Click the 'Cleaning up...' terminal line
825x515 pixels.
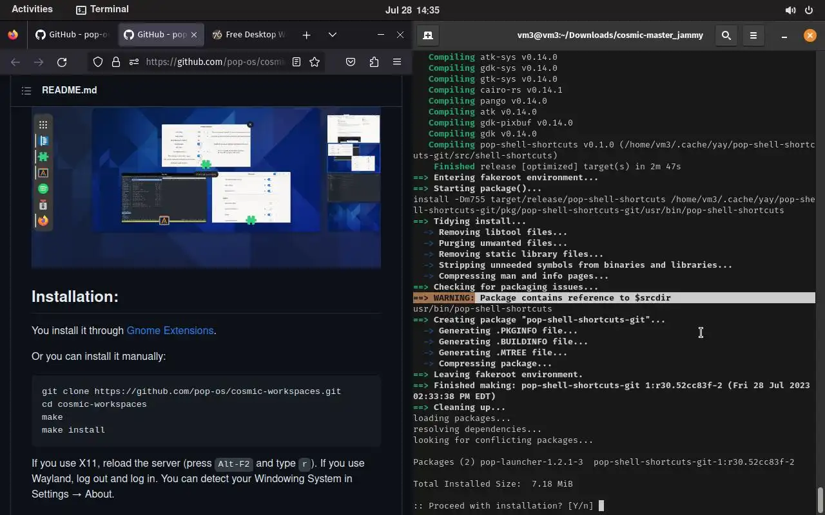click(460, 407)
